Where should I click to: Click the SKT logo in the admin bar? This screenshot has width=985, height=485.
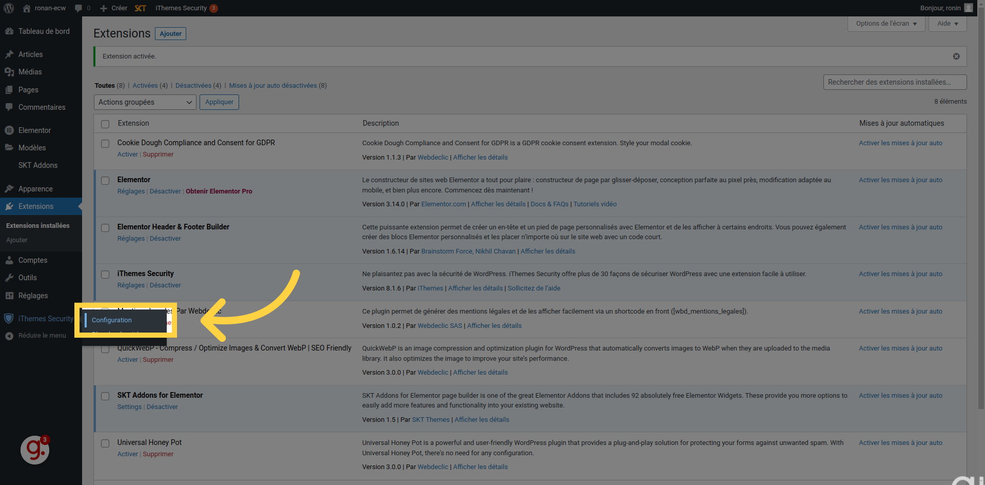coord(141,8)
